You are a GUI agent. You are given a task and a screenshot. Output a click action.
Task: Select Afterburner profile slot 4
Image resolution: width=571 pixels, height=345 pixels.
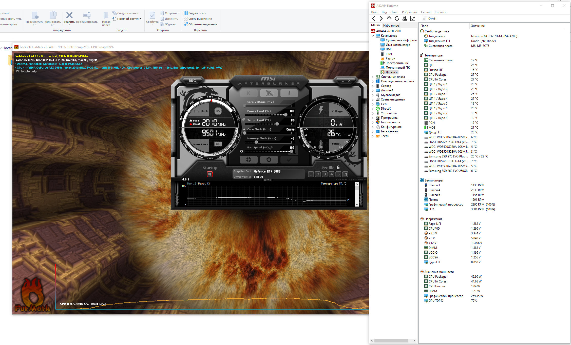(331, 174)
